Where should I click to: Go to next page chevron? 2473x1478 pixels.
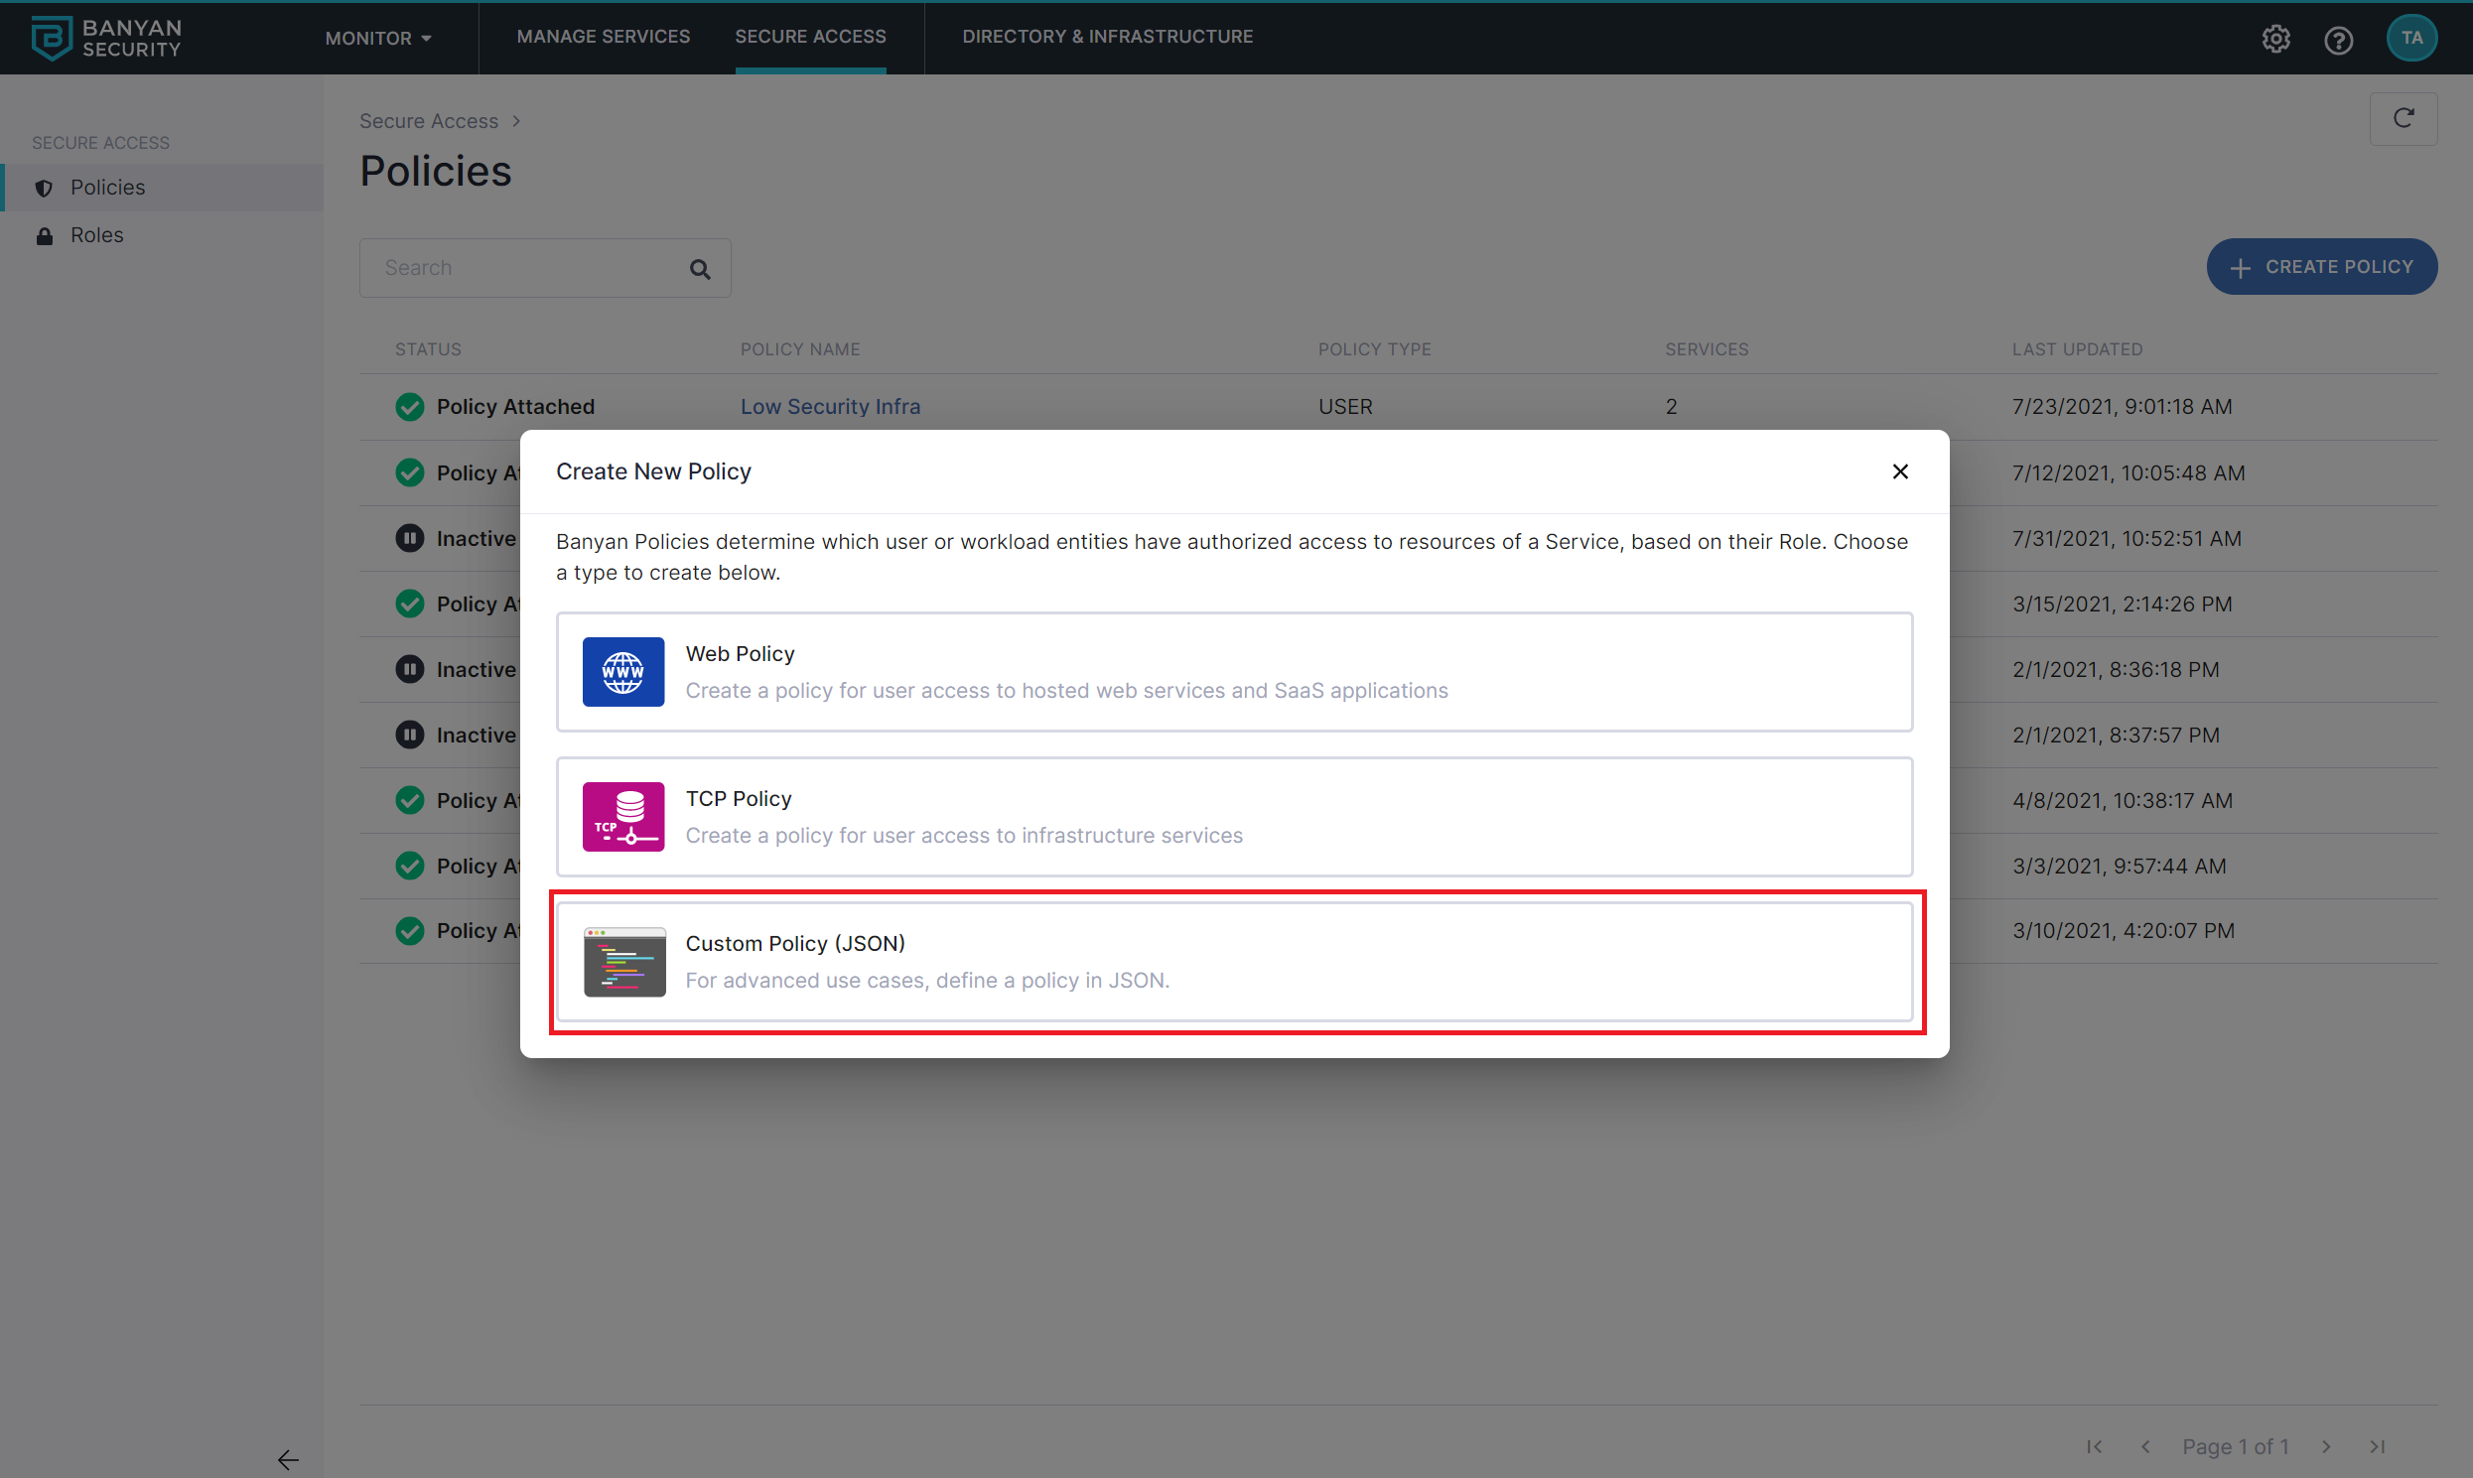pos(2326,1446)
